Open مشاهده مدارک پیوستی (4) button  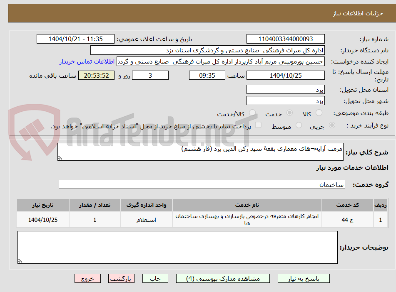click(x=223, y=278)
